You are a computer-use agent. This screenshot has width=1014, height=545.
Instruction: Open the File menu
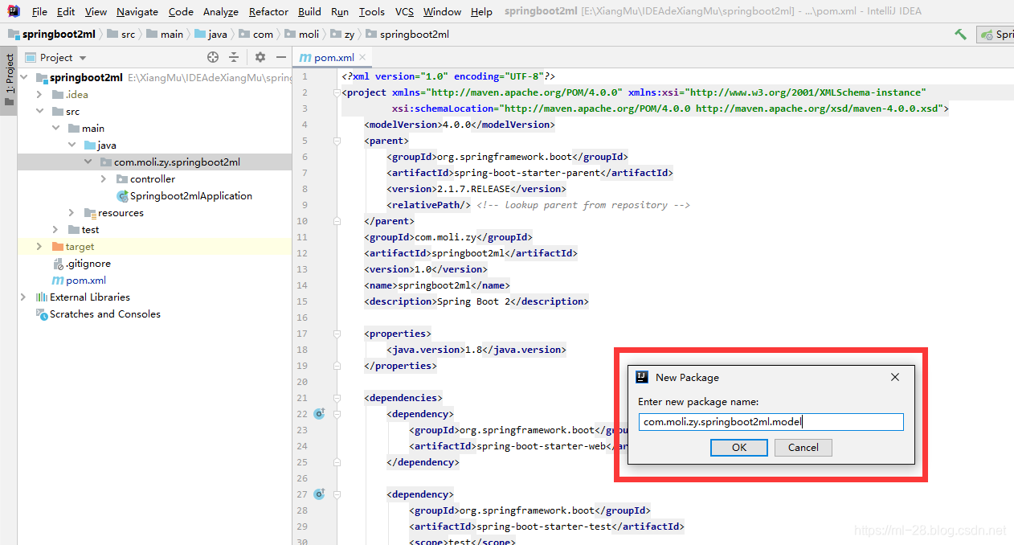[x=39, y=12]
